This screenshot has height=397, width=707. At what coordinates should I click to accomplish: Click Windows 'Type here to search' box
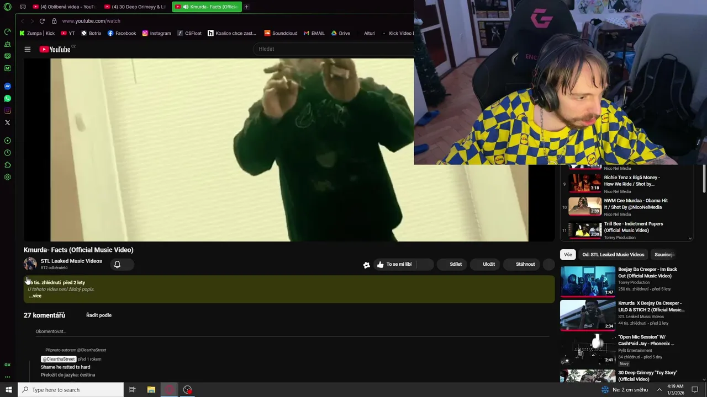point(71,389)
